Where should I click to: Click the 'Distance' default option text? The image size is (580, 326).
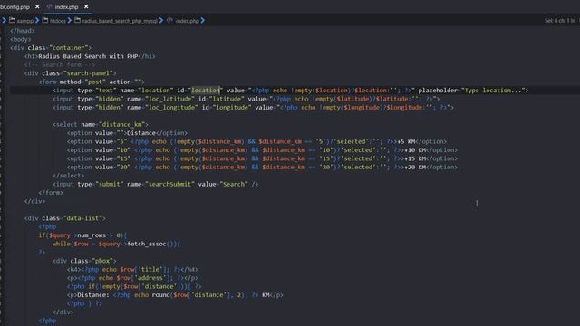(x=141, y=133)
